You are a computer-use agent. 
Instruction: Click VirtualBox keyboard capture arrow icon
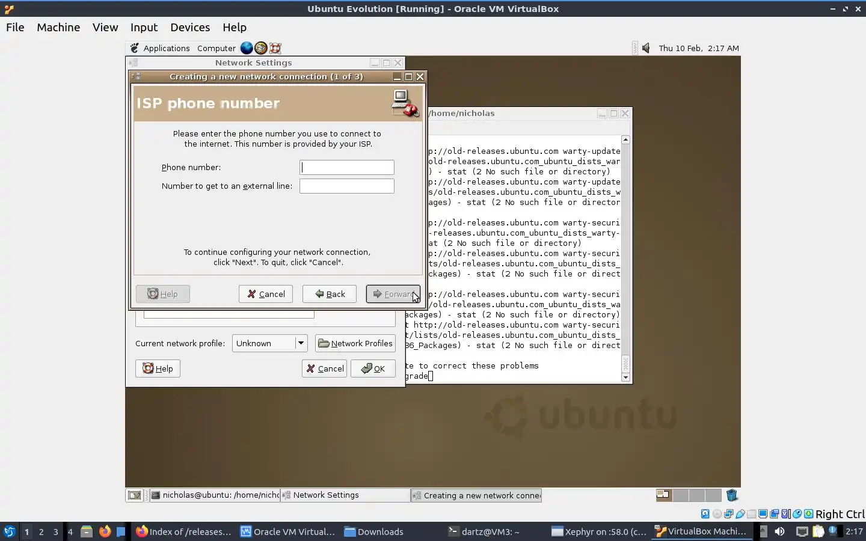809,514
